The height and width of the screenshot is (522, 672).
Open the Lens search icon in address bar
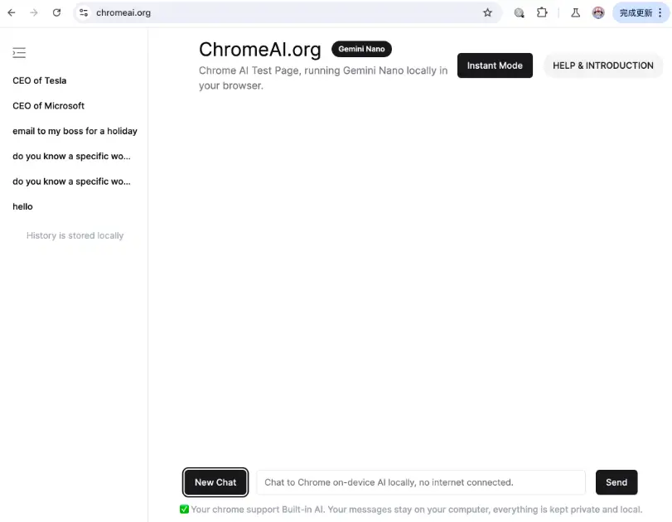pos(518,12)
